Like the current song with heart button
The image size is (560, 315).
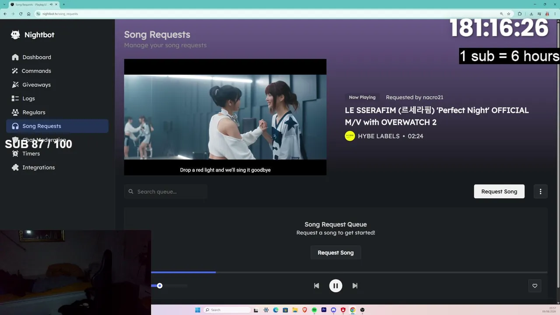point(535,286)
